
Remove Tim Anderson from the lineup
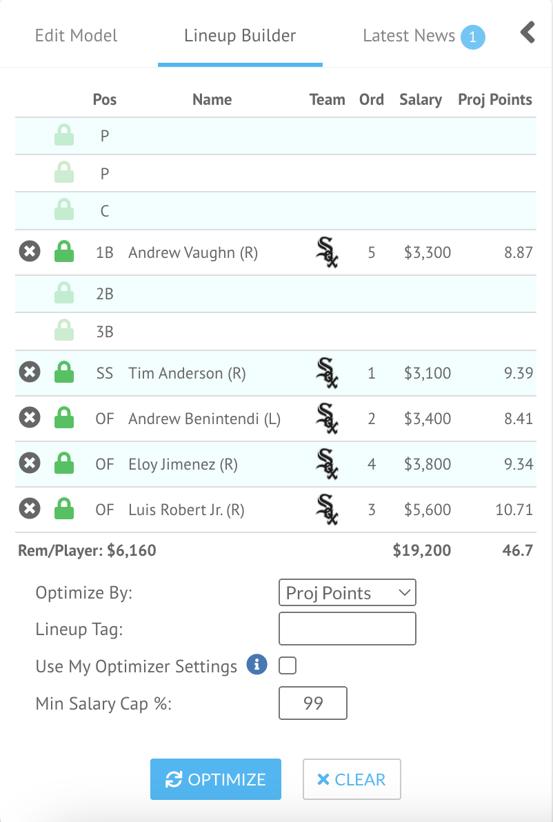(28, 372)
